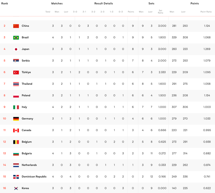Click the Result Details header
The height and width of the screenshot is (193, 215).
click(104, 3)
